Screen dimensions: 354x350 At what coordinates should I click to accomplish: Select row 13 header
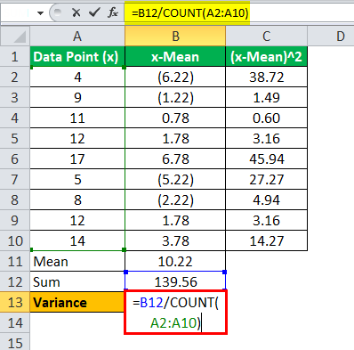point(15,302)
